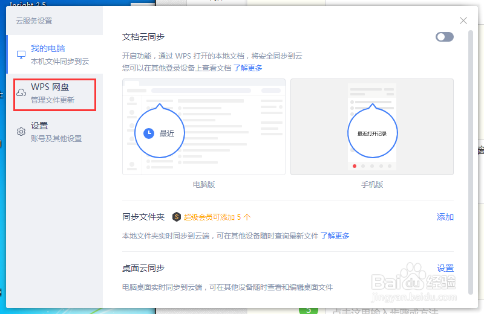Click the gear icon beside 设置
Viewport: 484px width, 314px height.
click(21, 132)
